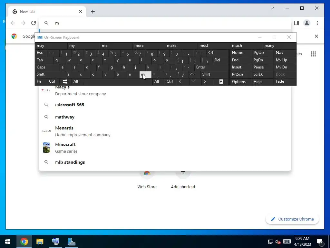Toggle left Ctrl key on keyboard

53,81
